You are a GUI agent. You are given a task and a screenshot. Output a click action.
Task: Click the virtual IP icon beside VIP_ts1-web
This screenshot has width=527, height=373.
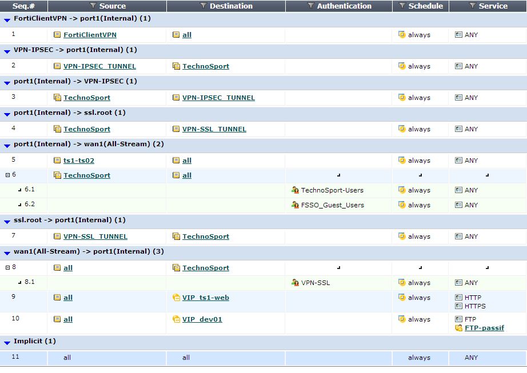177,297
